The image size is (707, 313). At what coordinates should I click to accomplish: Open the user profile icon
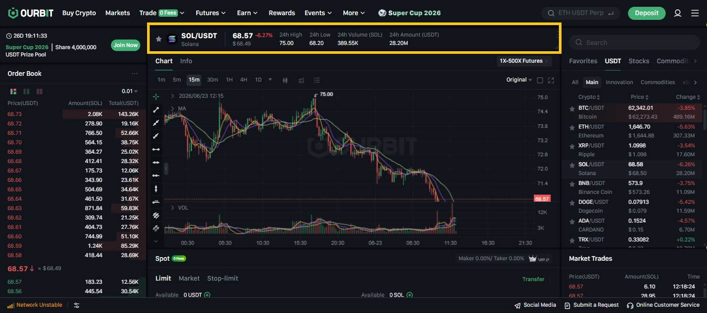[678, 13]
